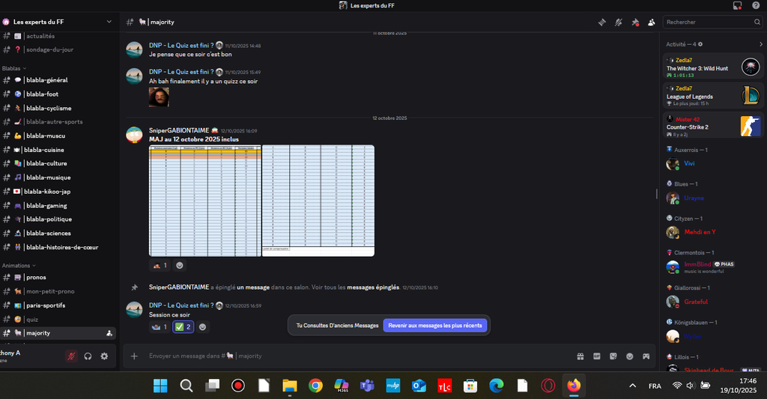Screen dimensions: 767x399
Task: Open the emoji picker in message bar
Action: (x=629, y=356)
